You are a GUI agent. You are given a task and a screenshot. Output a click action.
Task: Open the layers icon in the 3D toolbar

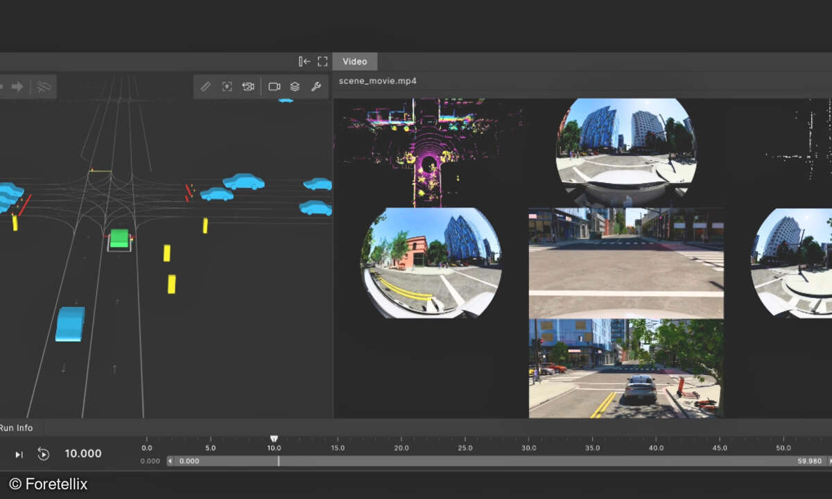295,87
